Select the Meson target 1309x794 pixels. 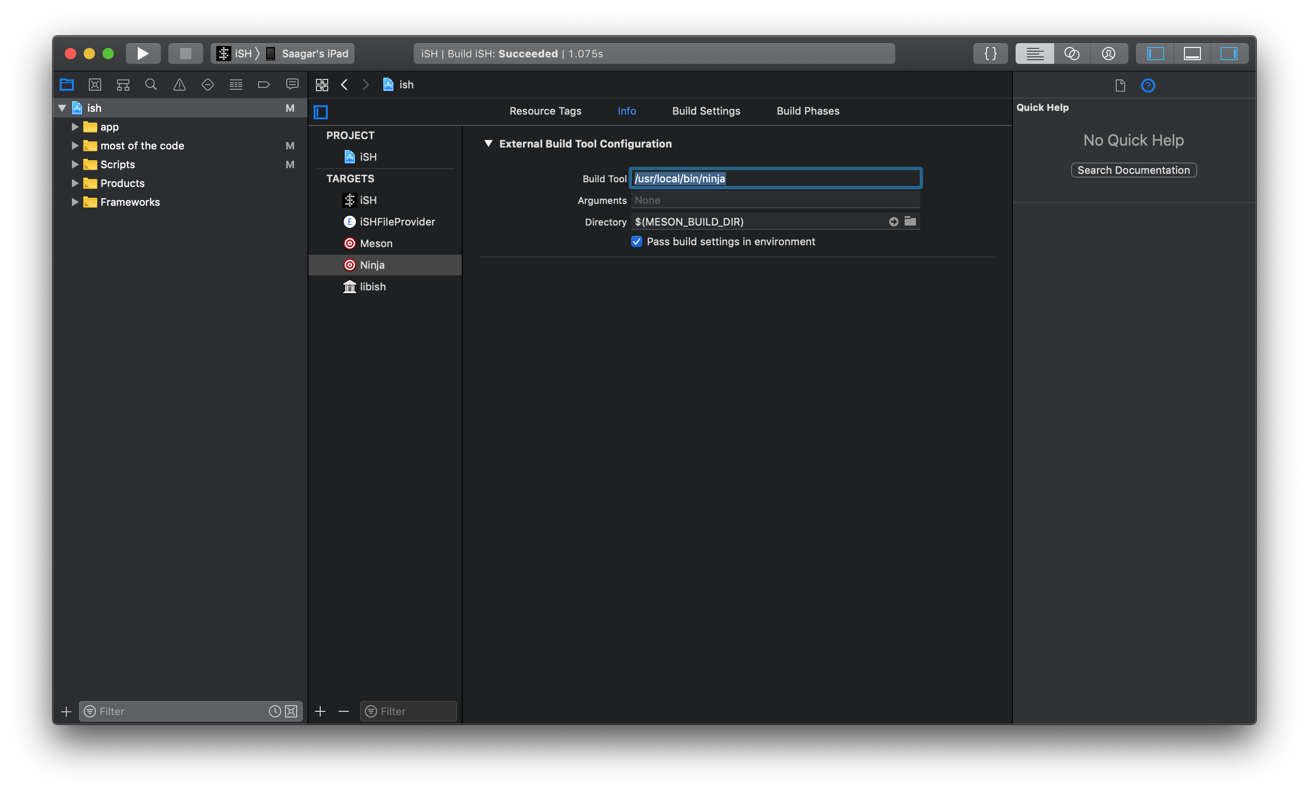[376, 244]
